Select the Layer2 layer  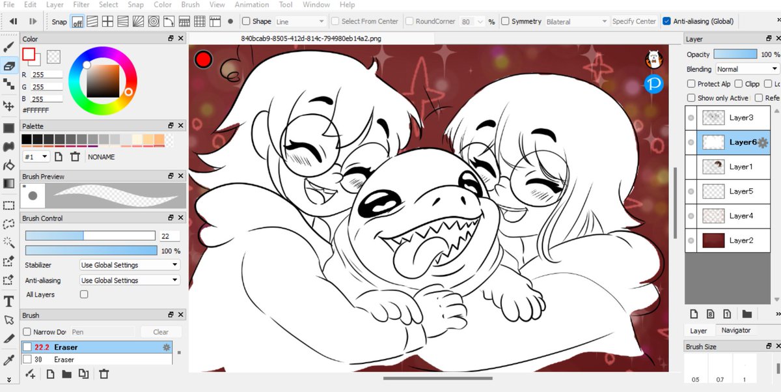pos(742,240)
